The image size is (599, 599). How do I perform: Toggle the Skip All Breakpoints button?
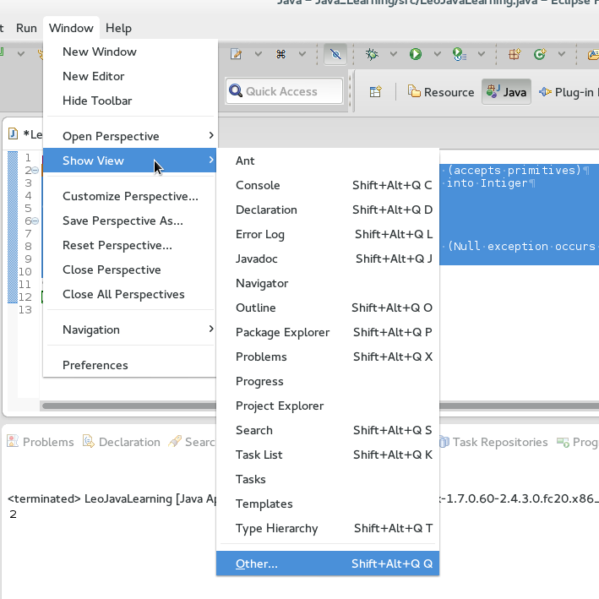point(335,54)
